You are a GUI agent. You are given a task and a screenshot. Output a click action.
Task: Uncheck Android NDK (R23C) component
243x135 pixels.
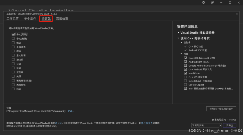click(x=185, y=62)
